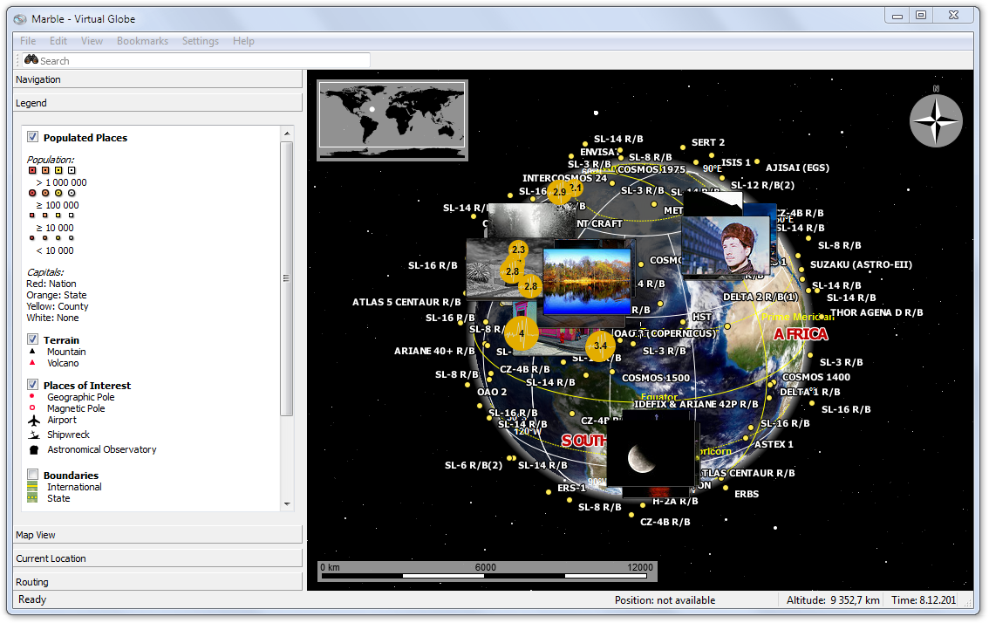This screenshot has width=989, height=623.
Task: Click the ARIANE 40+ R/B label
Action: (434, 351)
